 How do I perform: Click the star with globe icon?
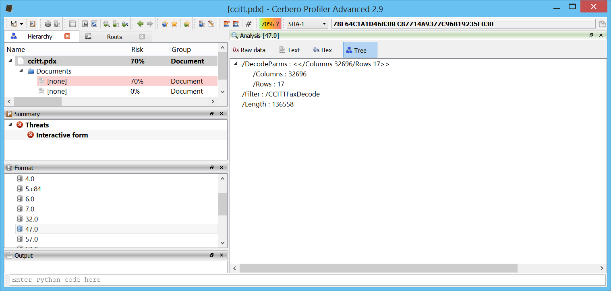pyautogui.click(x=165, y=24)
